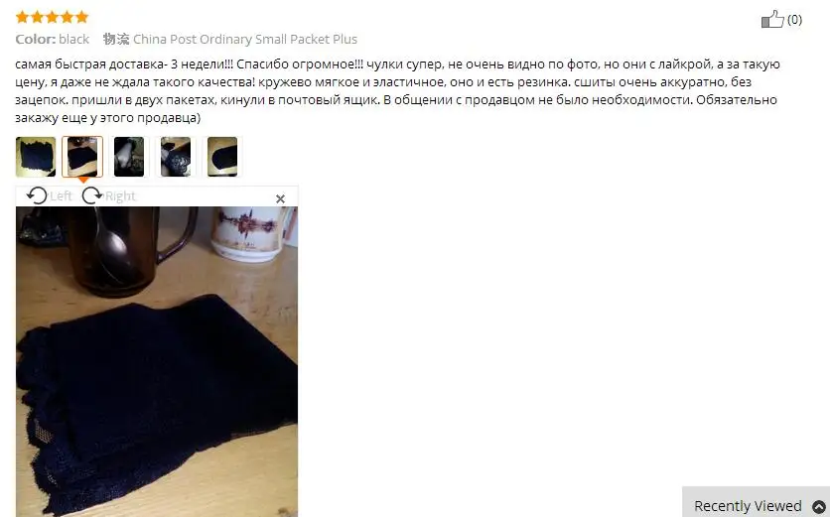Viewport: 830px width, 517px height.
Task: Rotate the photo left
Action: coord(37,195)
